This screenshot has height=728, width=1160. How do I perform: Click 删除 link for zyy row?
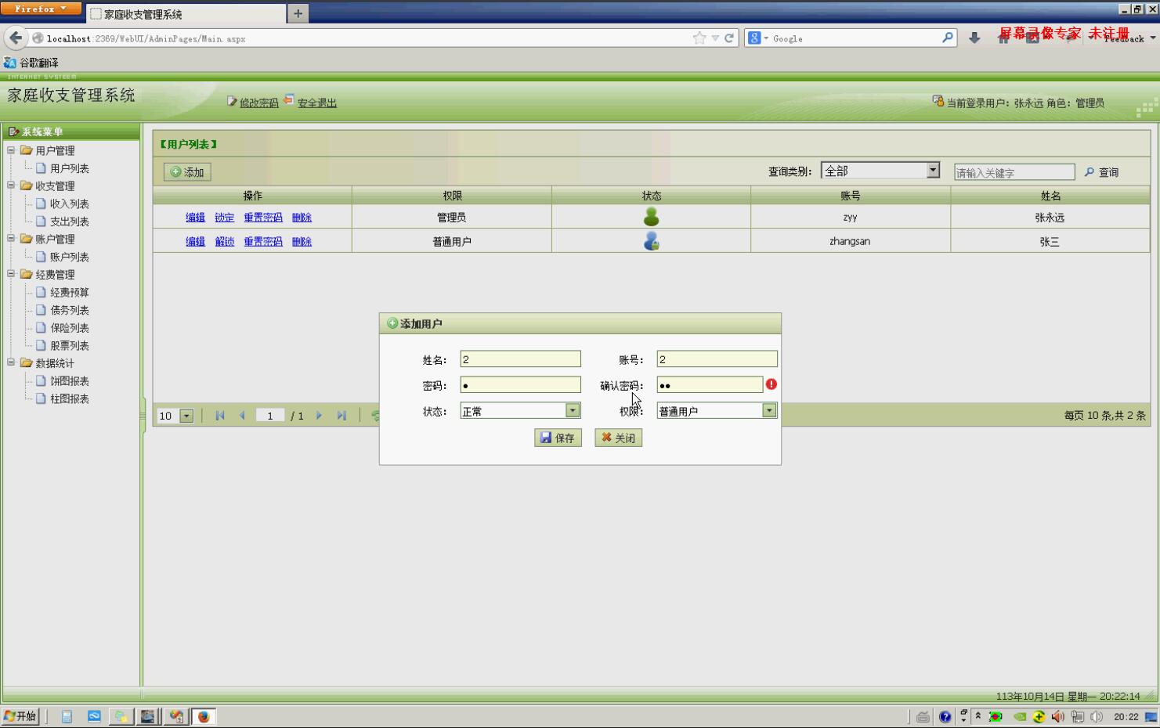(302, 218)
